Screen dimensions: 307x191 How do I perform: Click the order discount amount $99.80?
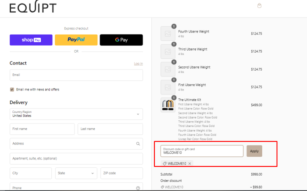coord(256,187)
